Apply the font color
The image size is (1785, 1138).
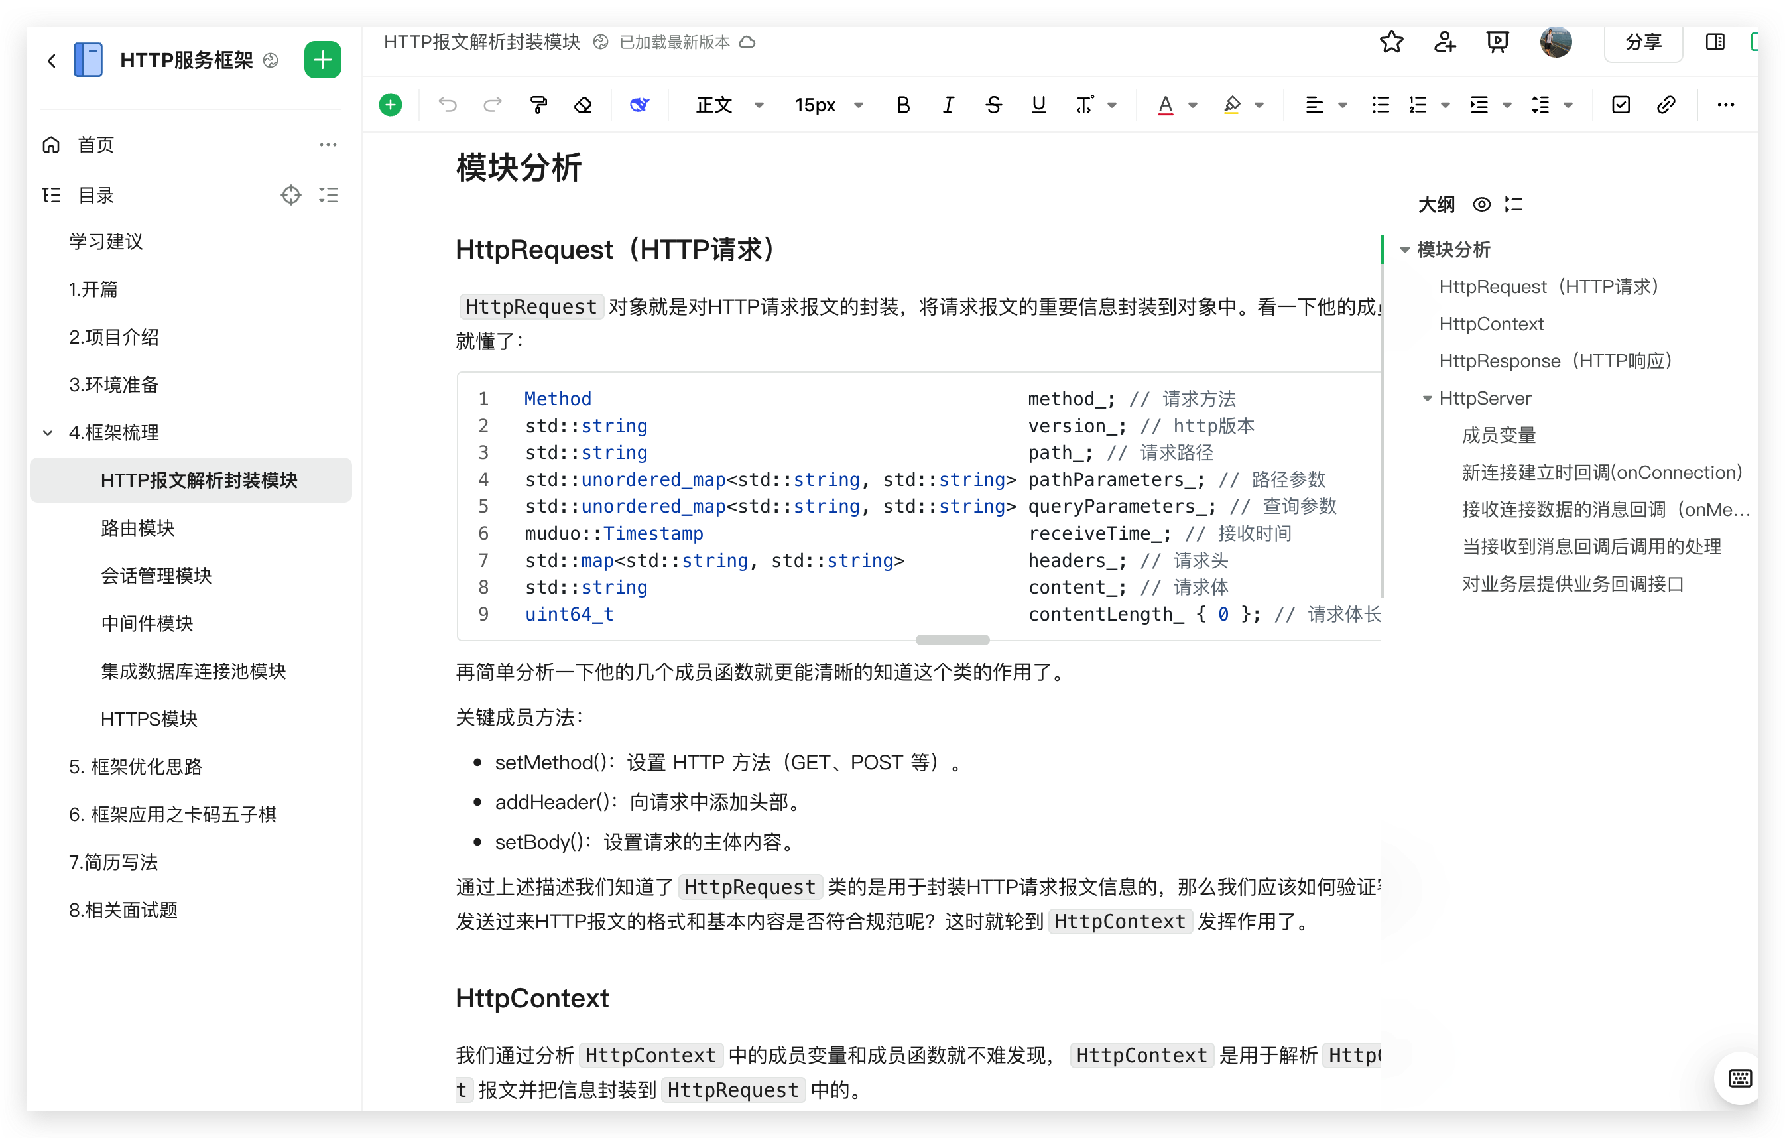click(1165, 105)
